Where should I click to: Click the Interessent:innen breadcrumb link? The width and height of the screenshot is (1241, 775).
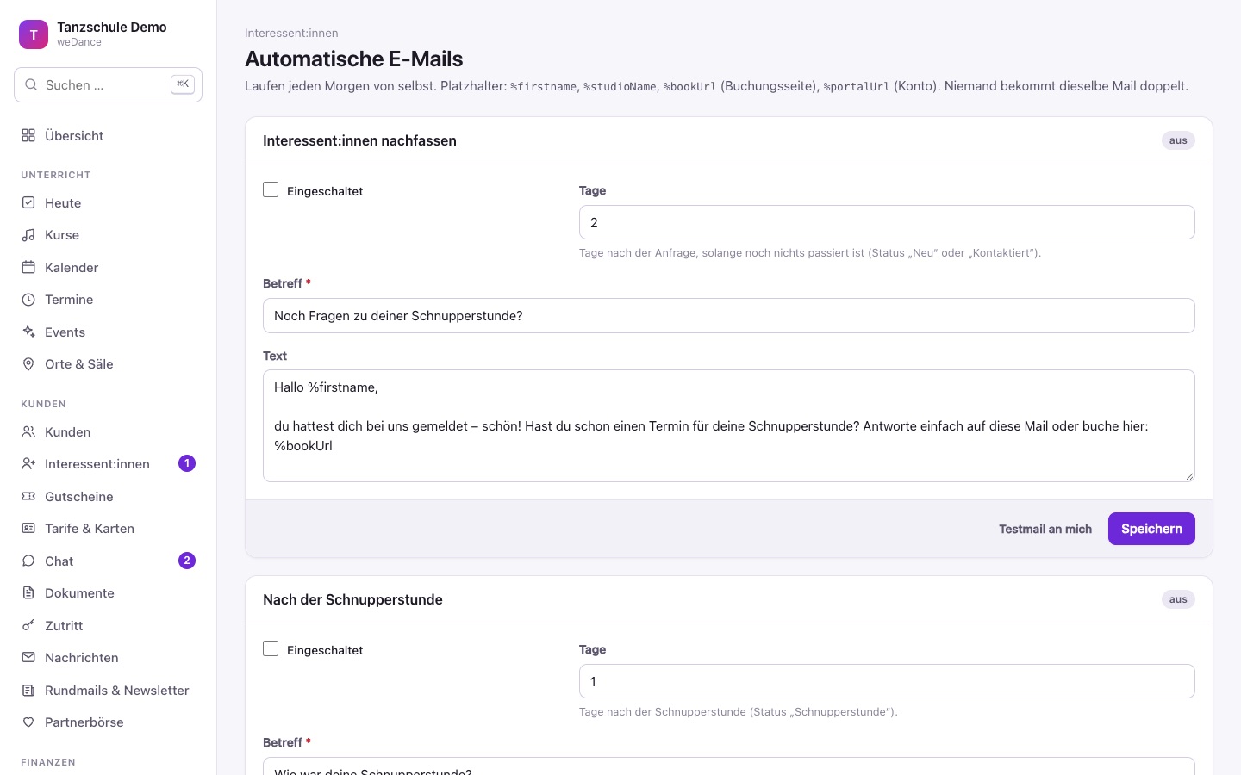pyautogui.click(x=291, y=33)
